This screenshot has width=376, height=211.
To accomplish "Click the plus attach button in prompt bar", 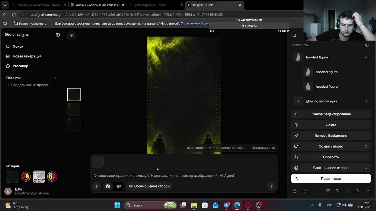I will coord(96,186).
